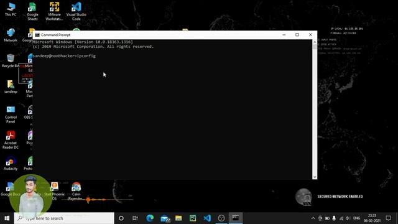Open the Recycle Bin
The image size is (398, 224).
click(11, 61)
